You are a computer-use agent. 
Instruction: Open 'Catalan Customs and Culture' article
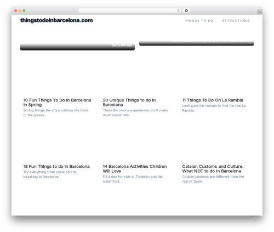coord(213,169)
